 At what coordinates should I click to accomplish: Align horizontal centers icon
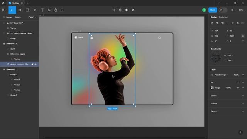tap(217, 23)
